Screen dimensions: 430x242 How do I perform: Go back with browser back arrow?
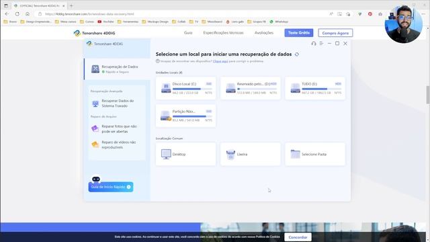click(x=7, y=13)
